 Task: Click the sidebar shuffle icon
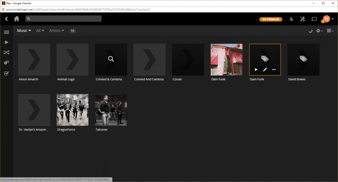click(6, 52)
